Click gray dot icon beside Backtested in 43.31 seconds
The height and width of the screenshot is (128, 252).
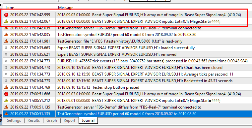(x=6, y=81)
